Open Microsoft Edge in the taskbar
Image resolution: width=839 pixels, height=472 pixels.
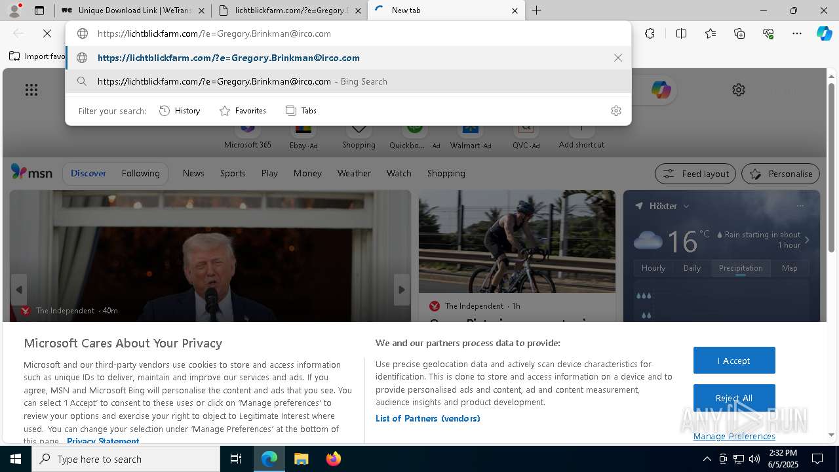click(269, 459)
